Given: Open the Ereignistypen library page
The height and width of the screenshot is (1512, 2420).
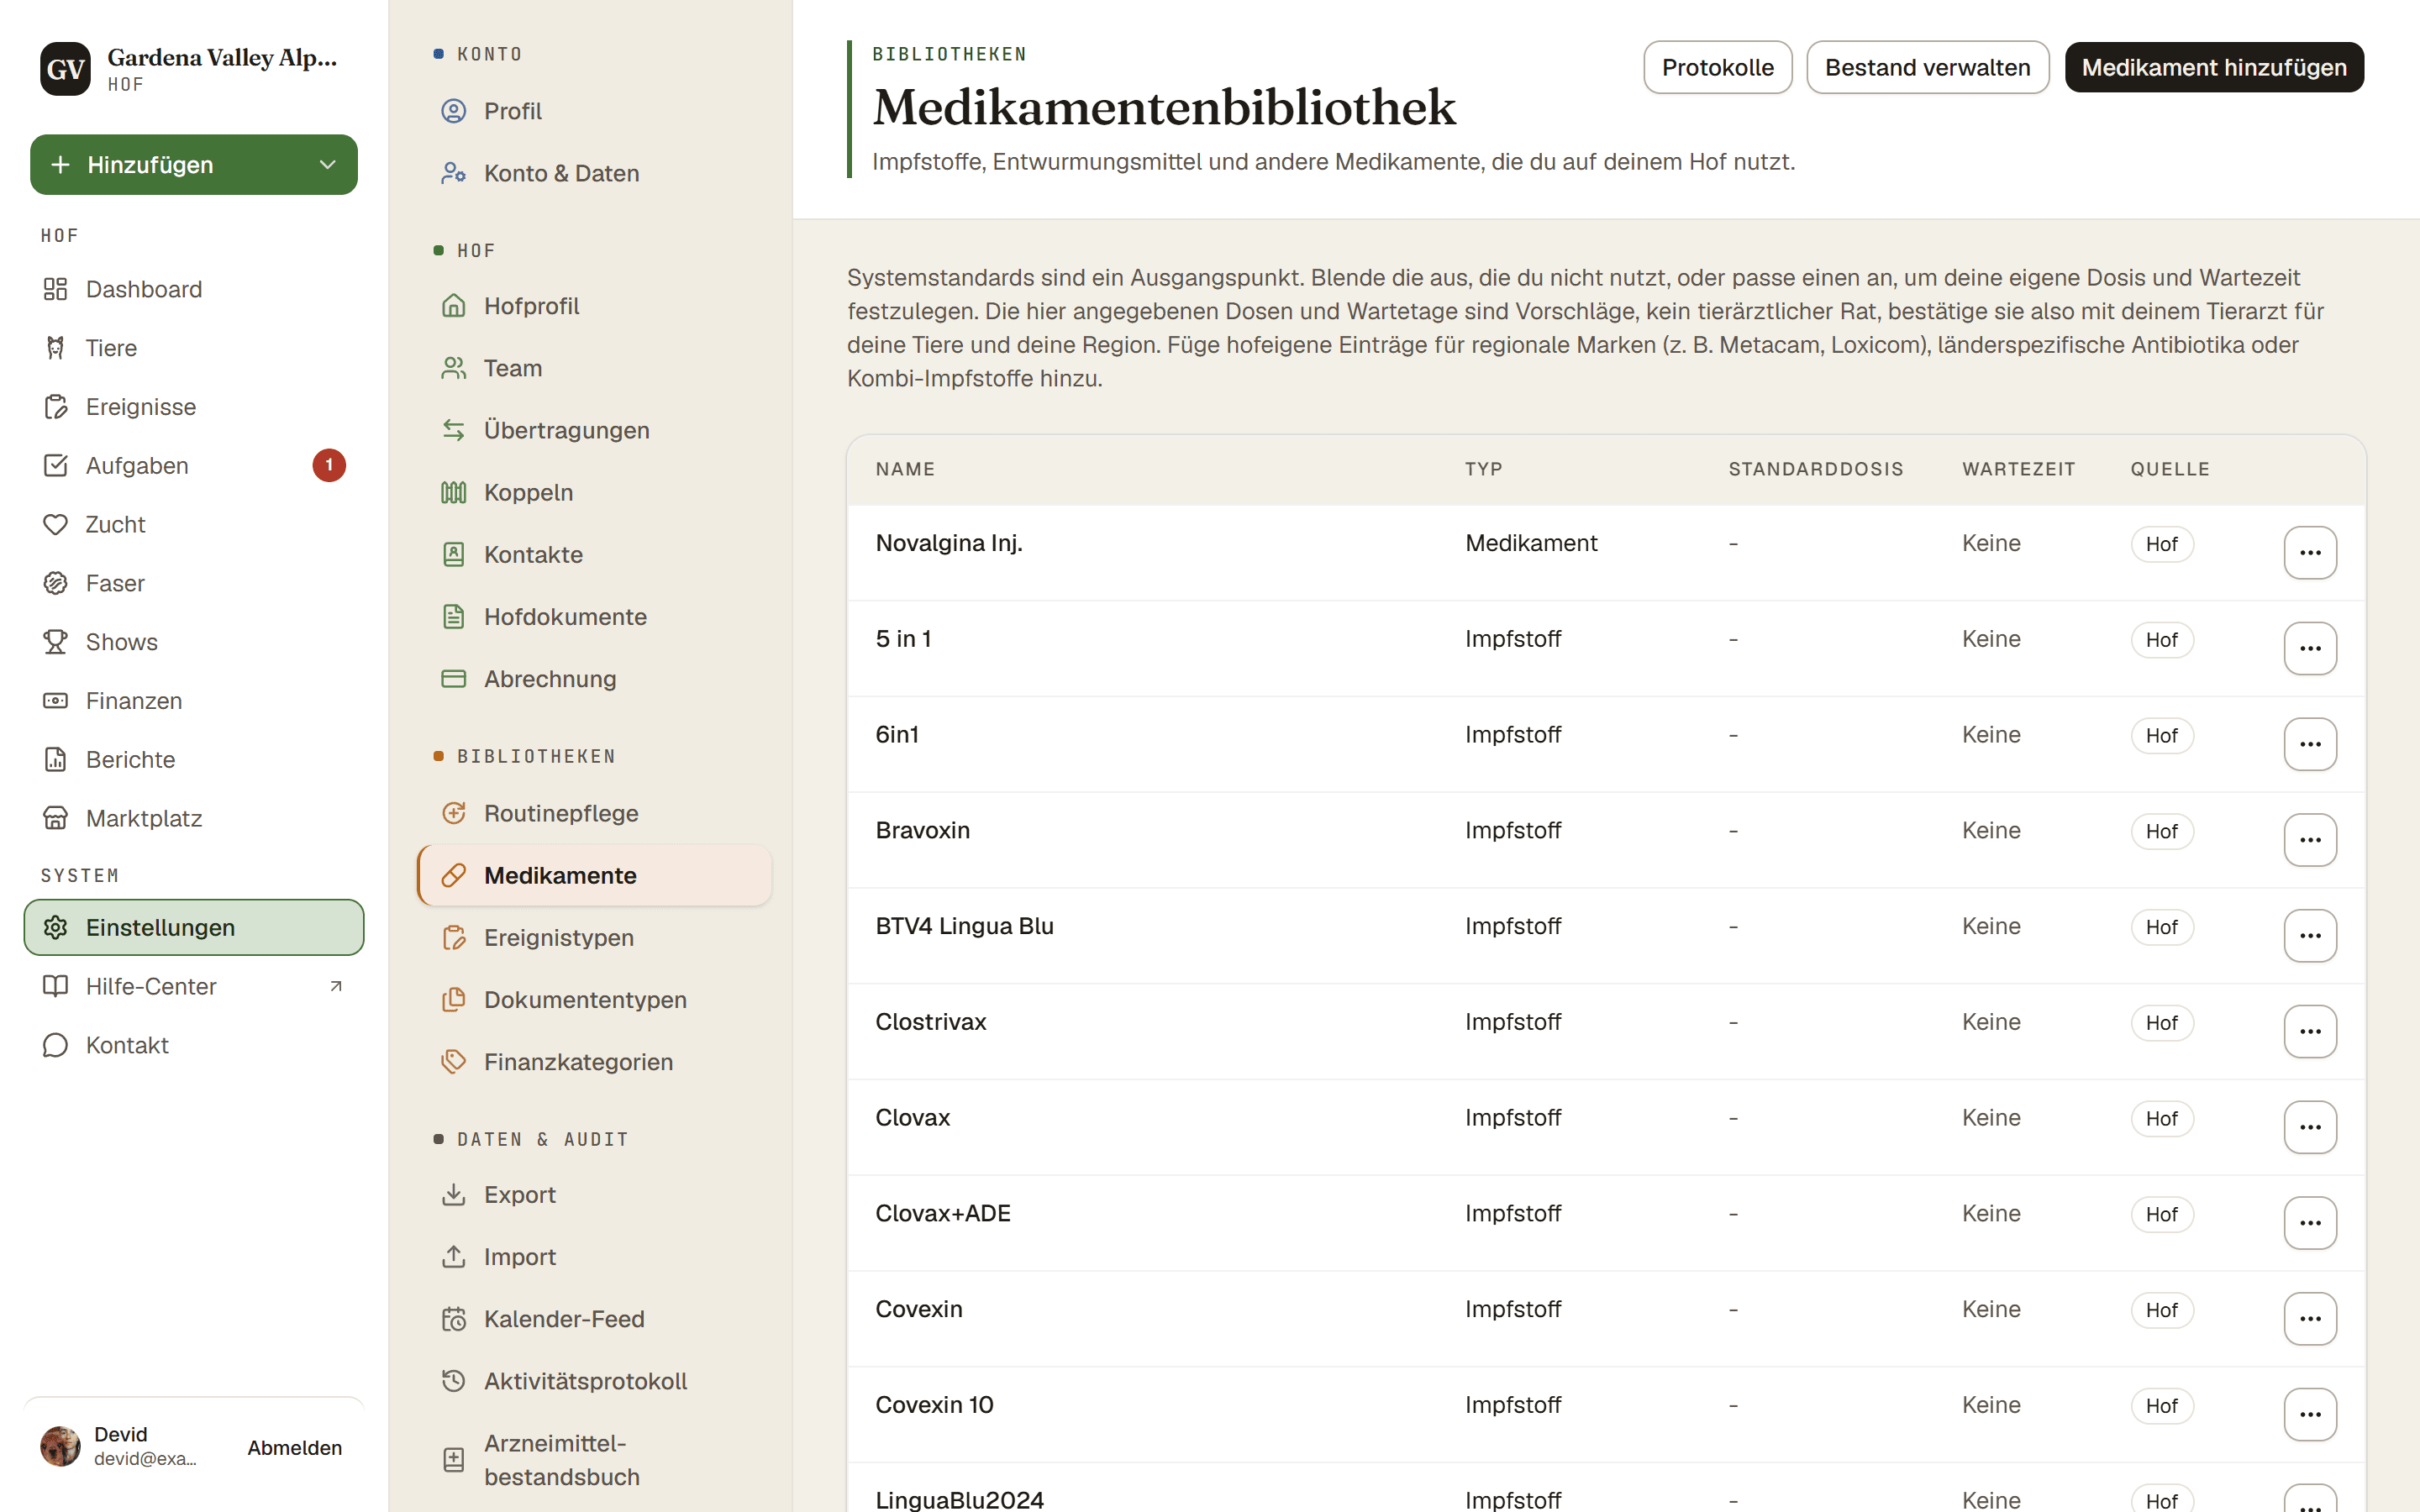Looking at the screenshot, I should (x=594, y=938).
